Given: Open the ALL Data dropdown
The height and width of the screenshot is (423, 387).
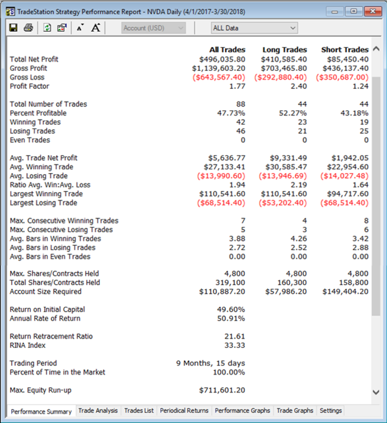Looking at the screenshot, I should click(254, 28).
